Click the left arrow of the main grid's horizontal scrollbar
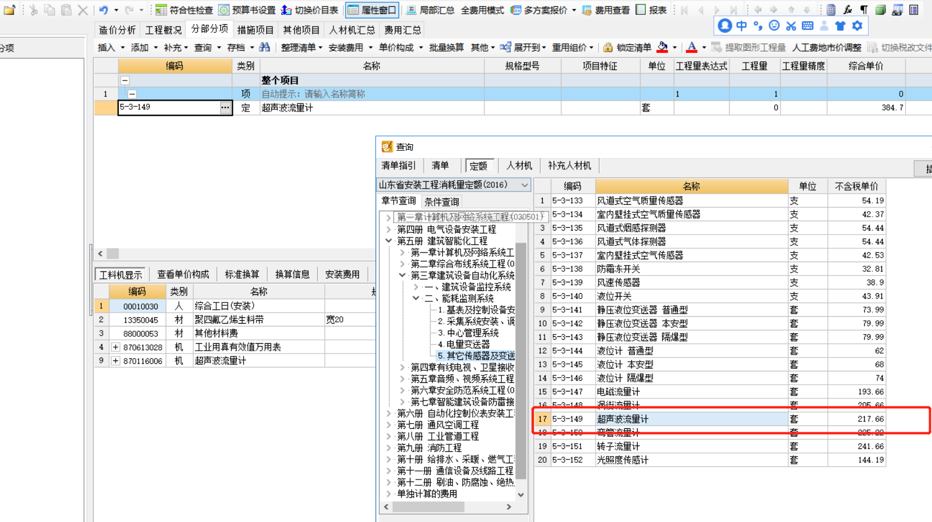The height and width of the screenshot is (522, 932). tap(100, 254)
